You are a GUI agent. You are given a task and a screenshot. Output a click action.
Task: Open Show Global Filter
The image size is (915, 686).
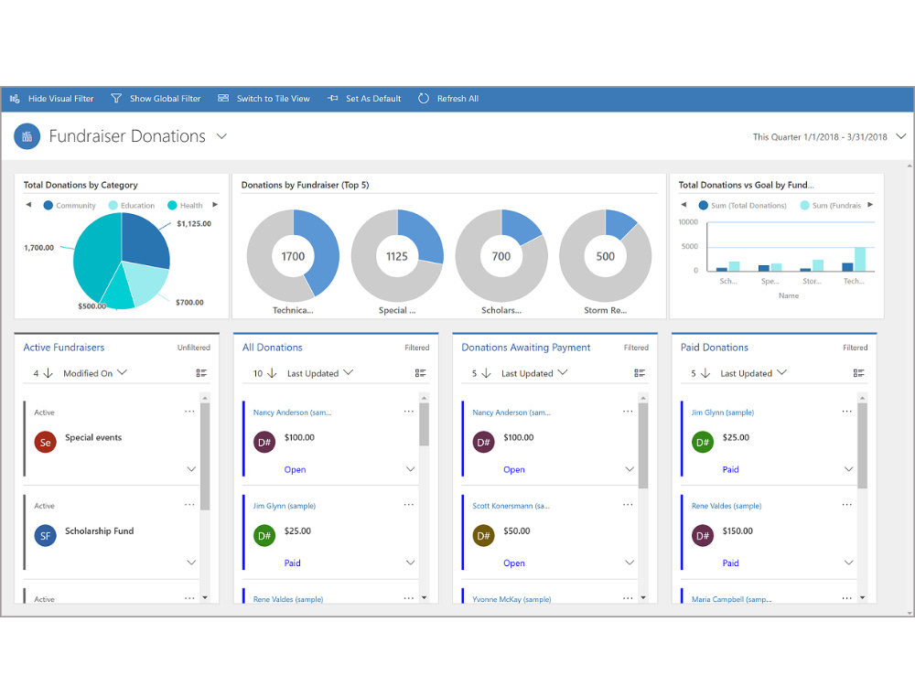pos(156,99)
